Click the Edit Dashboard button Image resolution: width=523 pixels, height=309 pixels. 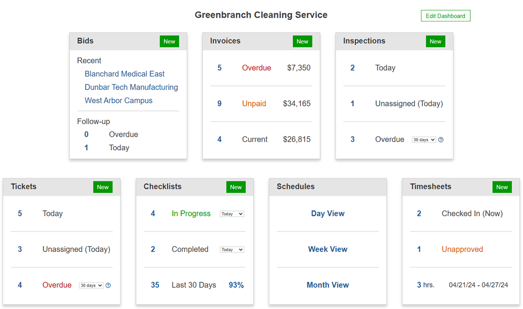click(445, 16)
